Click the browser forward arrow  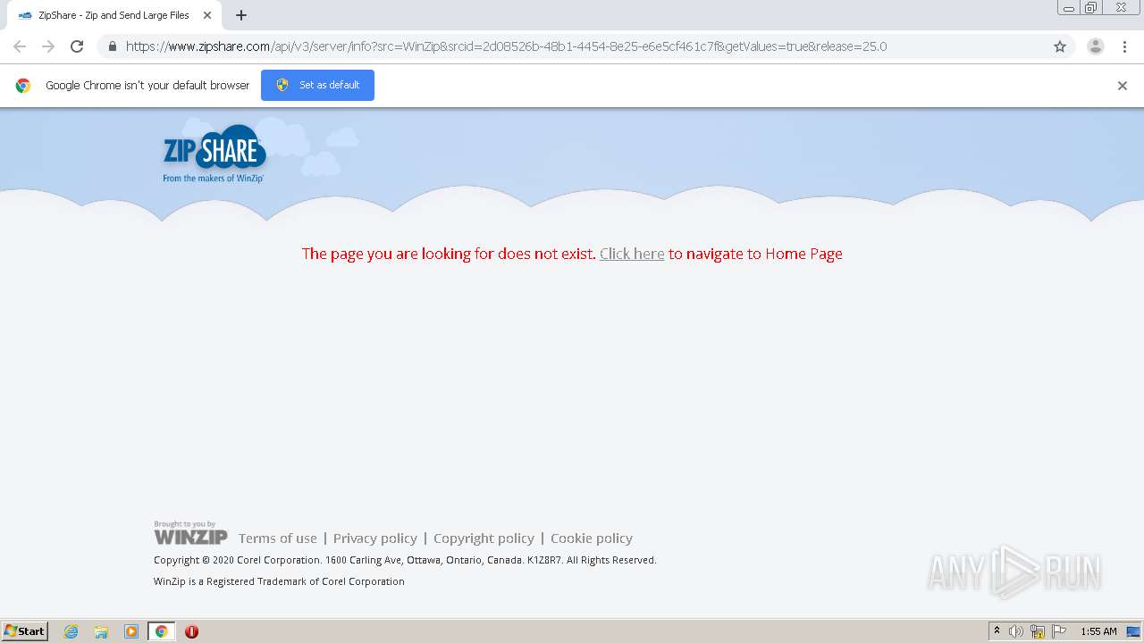48,46
